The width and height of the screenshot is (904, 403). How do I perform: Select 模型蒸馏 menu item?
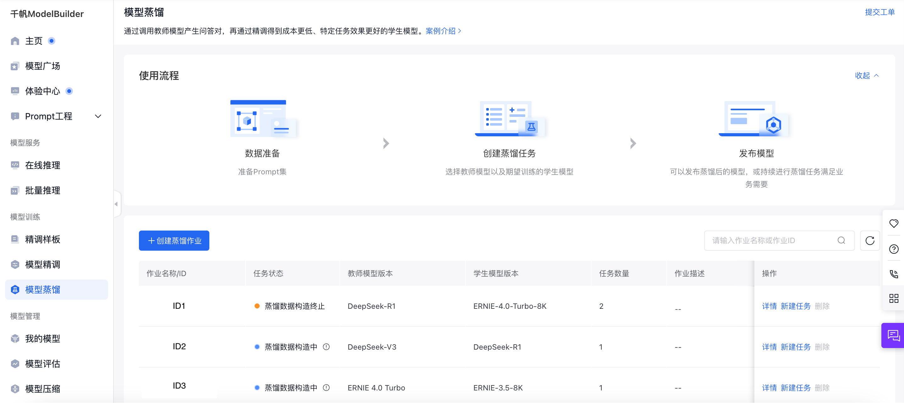(x=57, y=290)
